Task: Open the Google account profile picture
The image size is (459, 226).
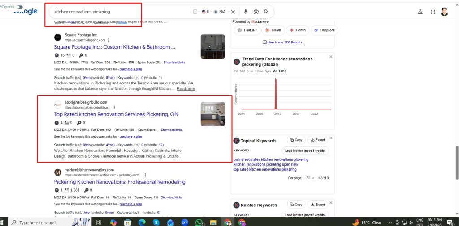Action: click(444, 12)
